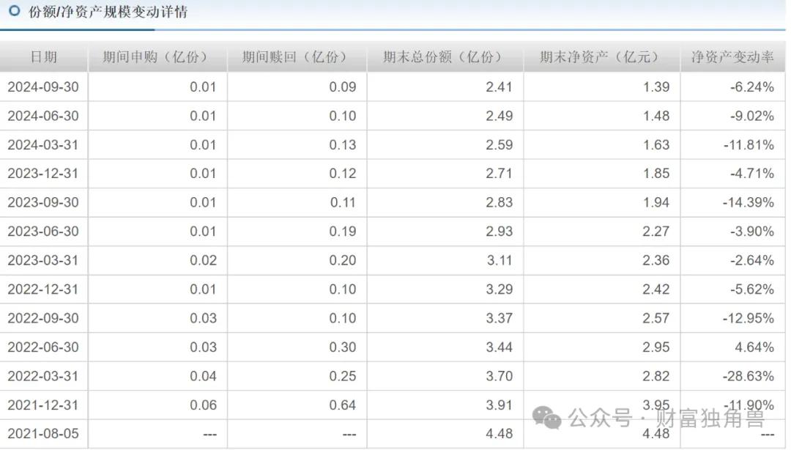Click the total shares value 2.49
Viewport: 791px width, 450px height.
coord(500,116)
